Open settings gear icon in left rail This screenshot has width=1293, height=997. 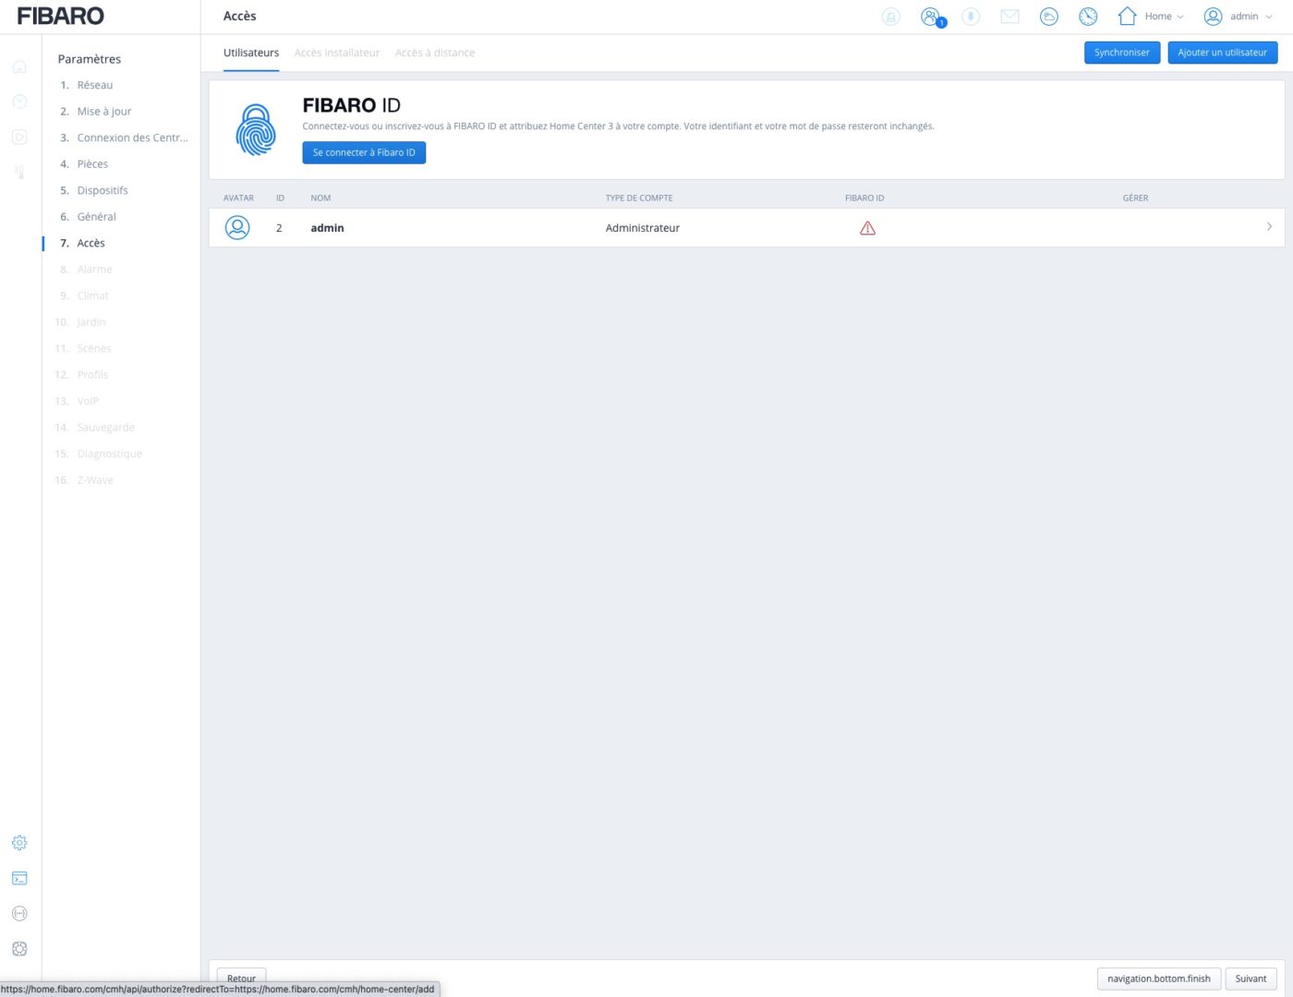19,843
